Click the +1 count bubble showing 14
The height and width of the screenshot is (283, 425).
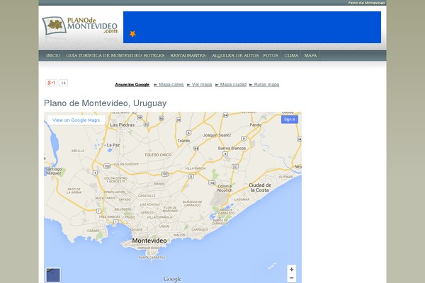click(63, 83)
